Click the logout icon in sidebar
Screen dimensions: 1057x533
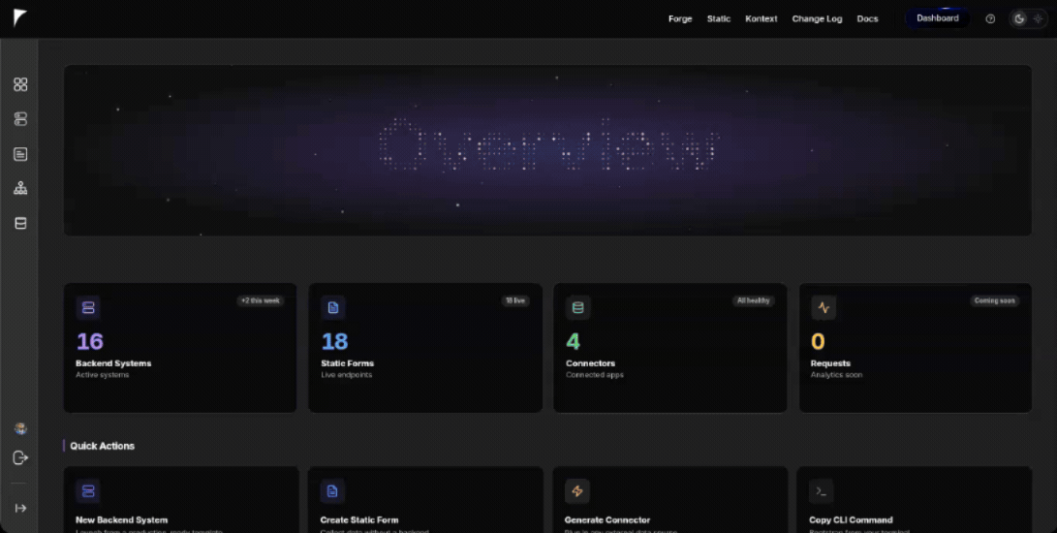pos(20,458)
